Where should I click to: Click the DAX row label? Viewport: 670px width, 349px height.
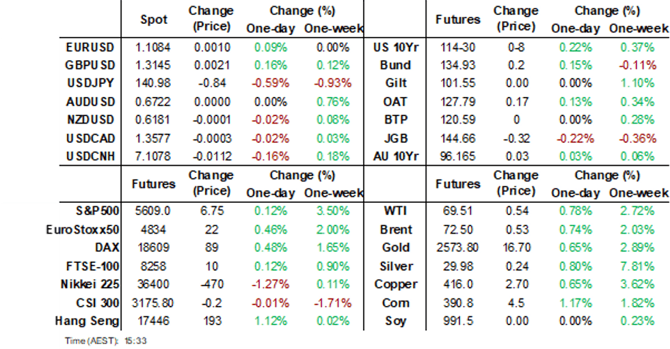tap(101, 248)
